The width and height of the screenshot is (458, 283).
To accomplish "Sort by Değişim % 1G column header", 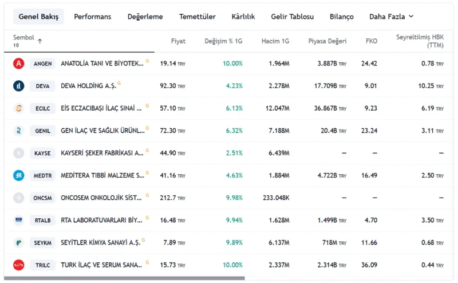I will click(x=223, y=41).
